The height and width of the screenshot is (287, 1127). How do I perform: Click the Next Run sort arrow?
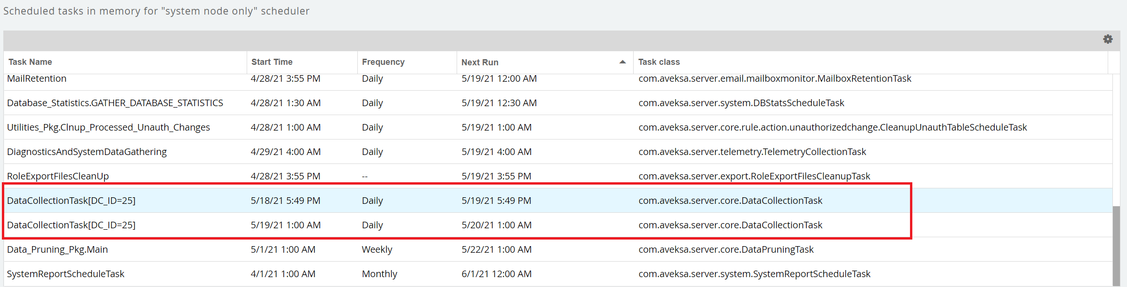tap(622, 62)
